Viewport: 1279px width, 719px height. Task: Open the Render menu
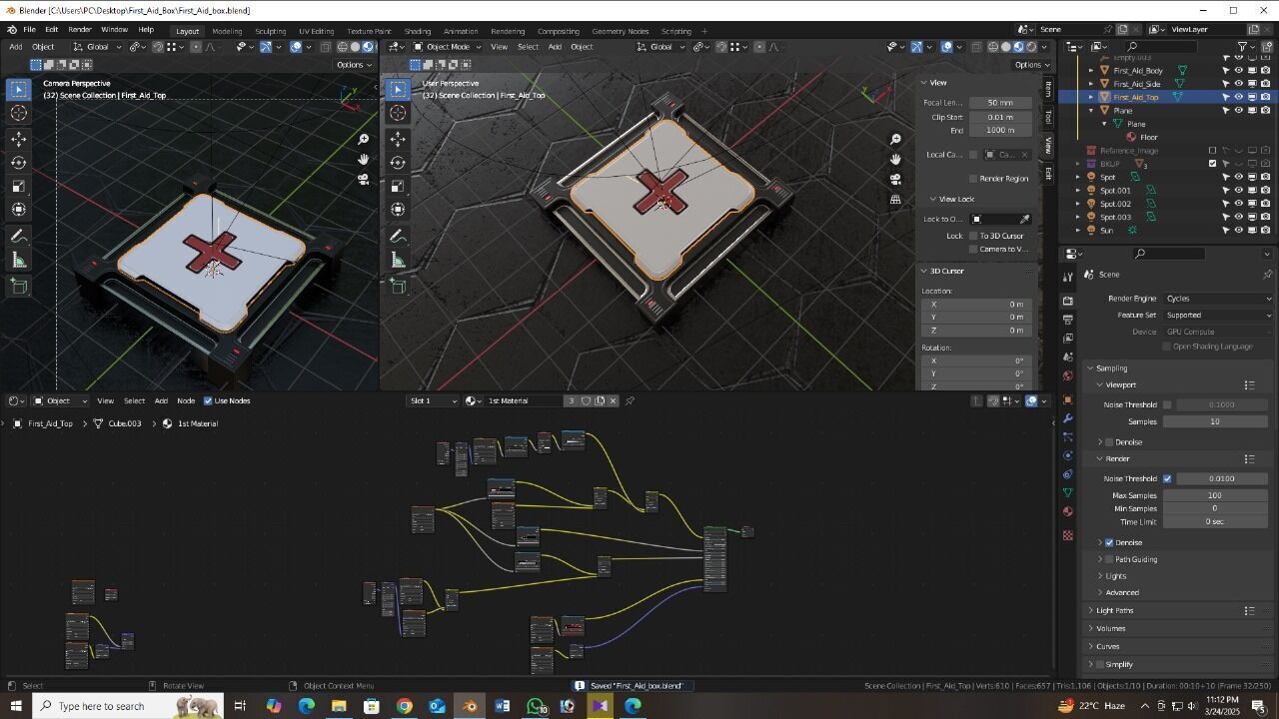click(x=80, y=30)
